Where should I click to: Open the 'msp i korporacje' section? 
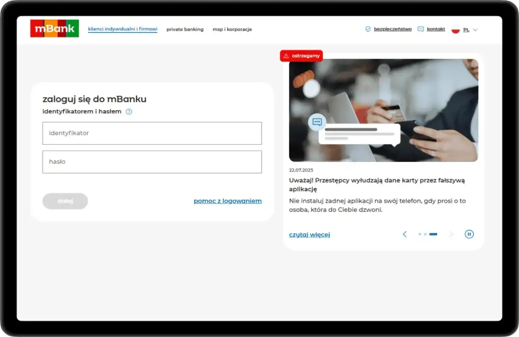click(232, 29)
